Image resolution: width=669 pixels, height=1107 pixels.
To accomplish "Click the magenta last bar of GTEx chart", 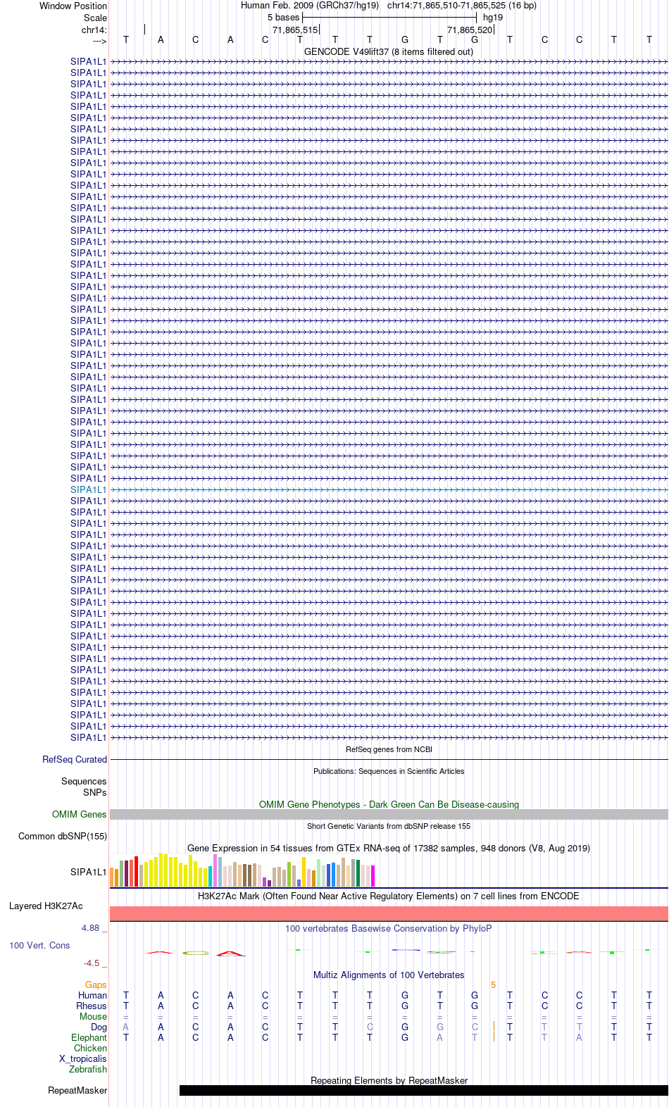I will tap(373, 876).
